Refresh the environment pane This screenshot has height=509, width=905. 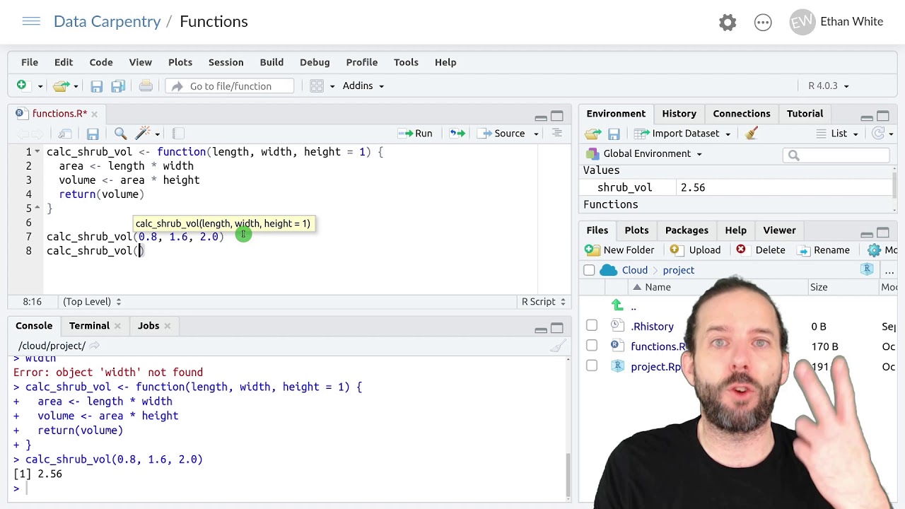878,133
